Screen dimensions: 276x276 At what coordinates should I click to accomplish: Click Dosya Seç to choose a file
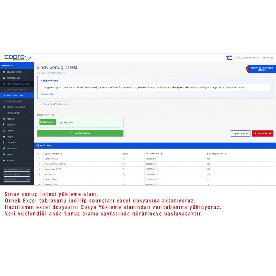(48, 122)
